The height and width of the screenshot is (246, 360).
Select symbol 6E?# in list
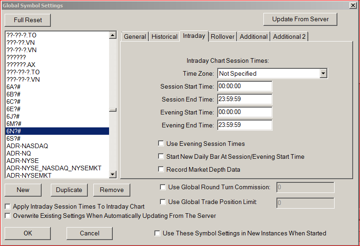(57, 109)
